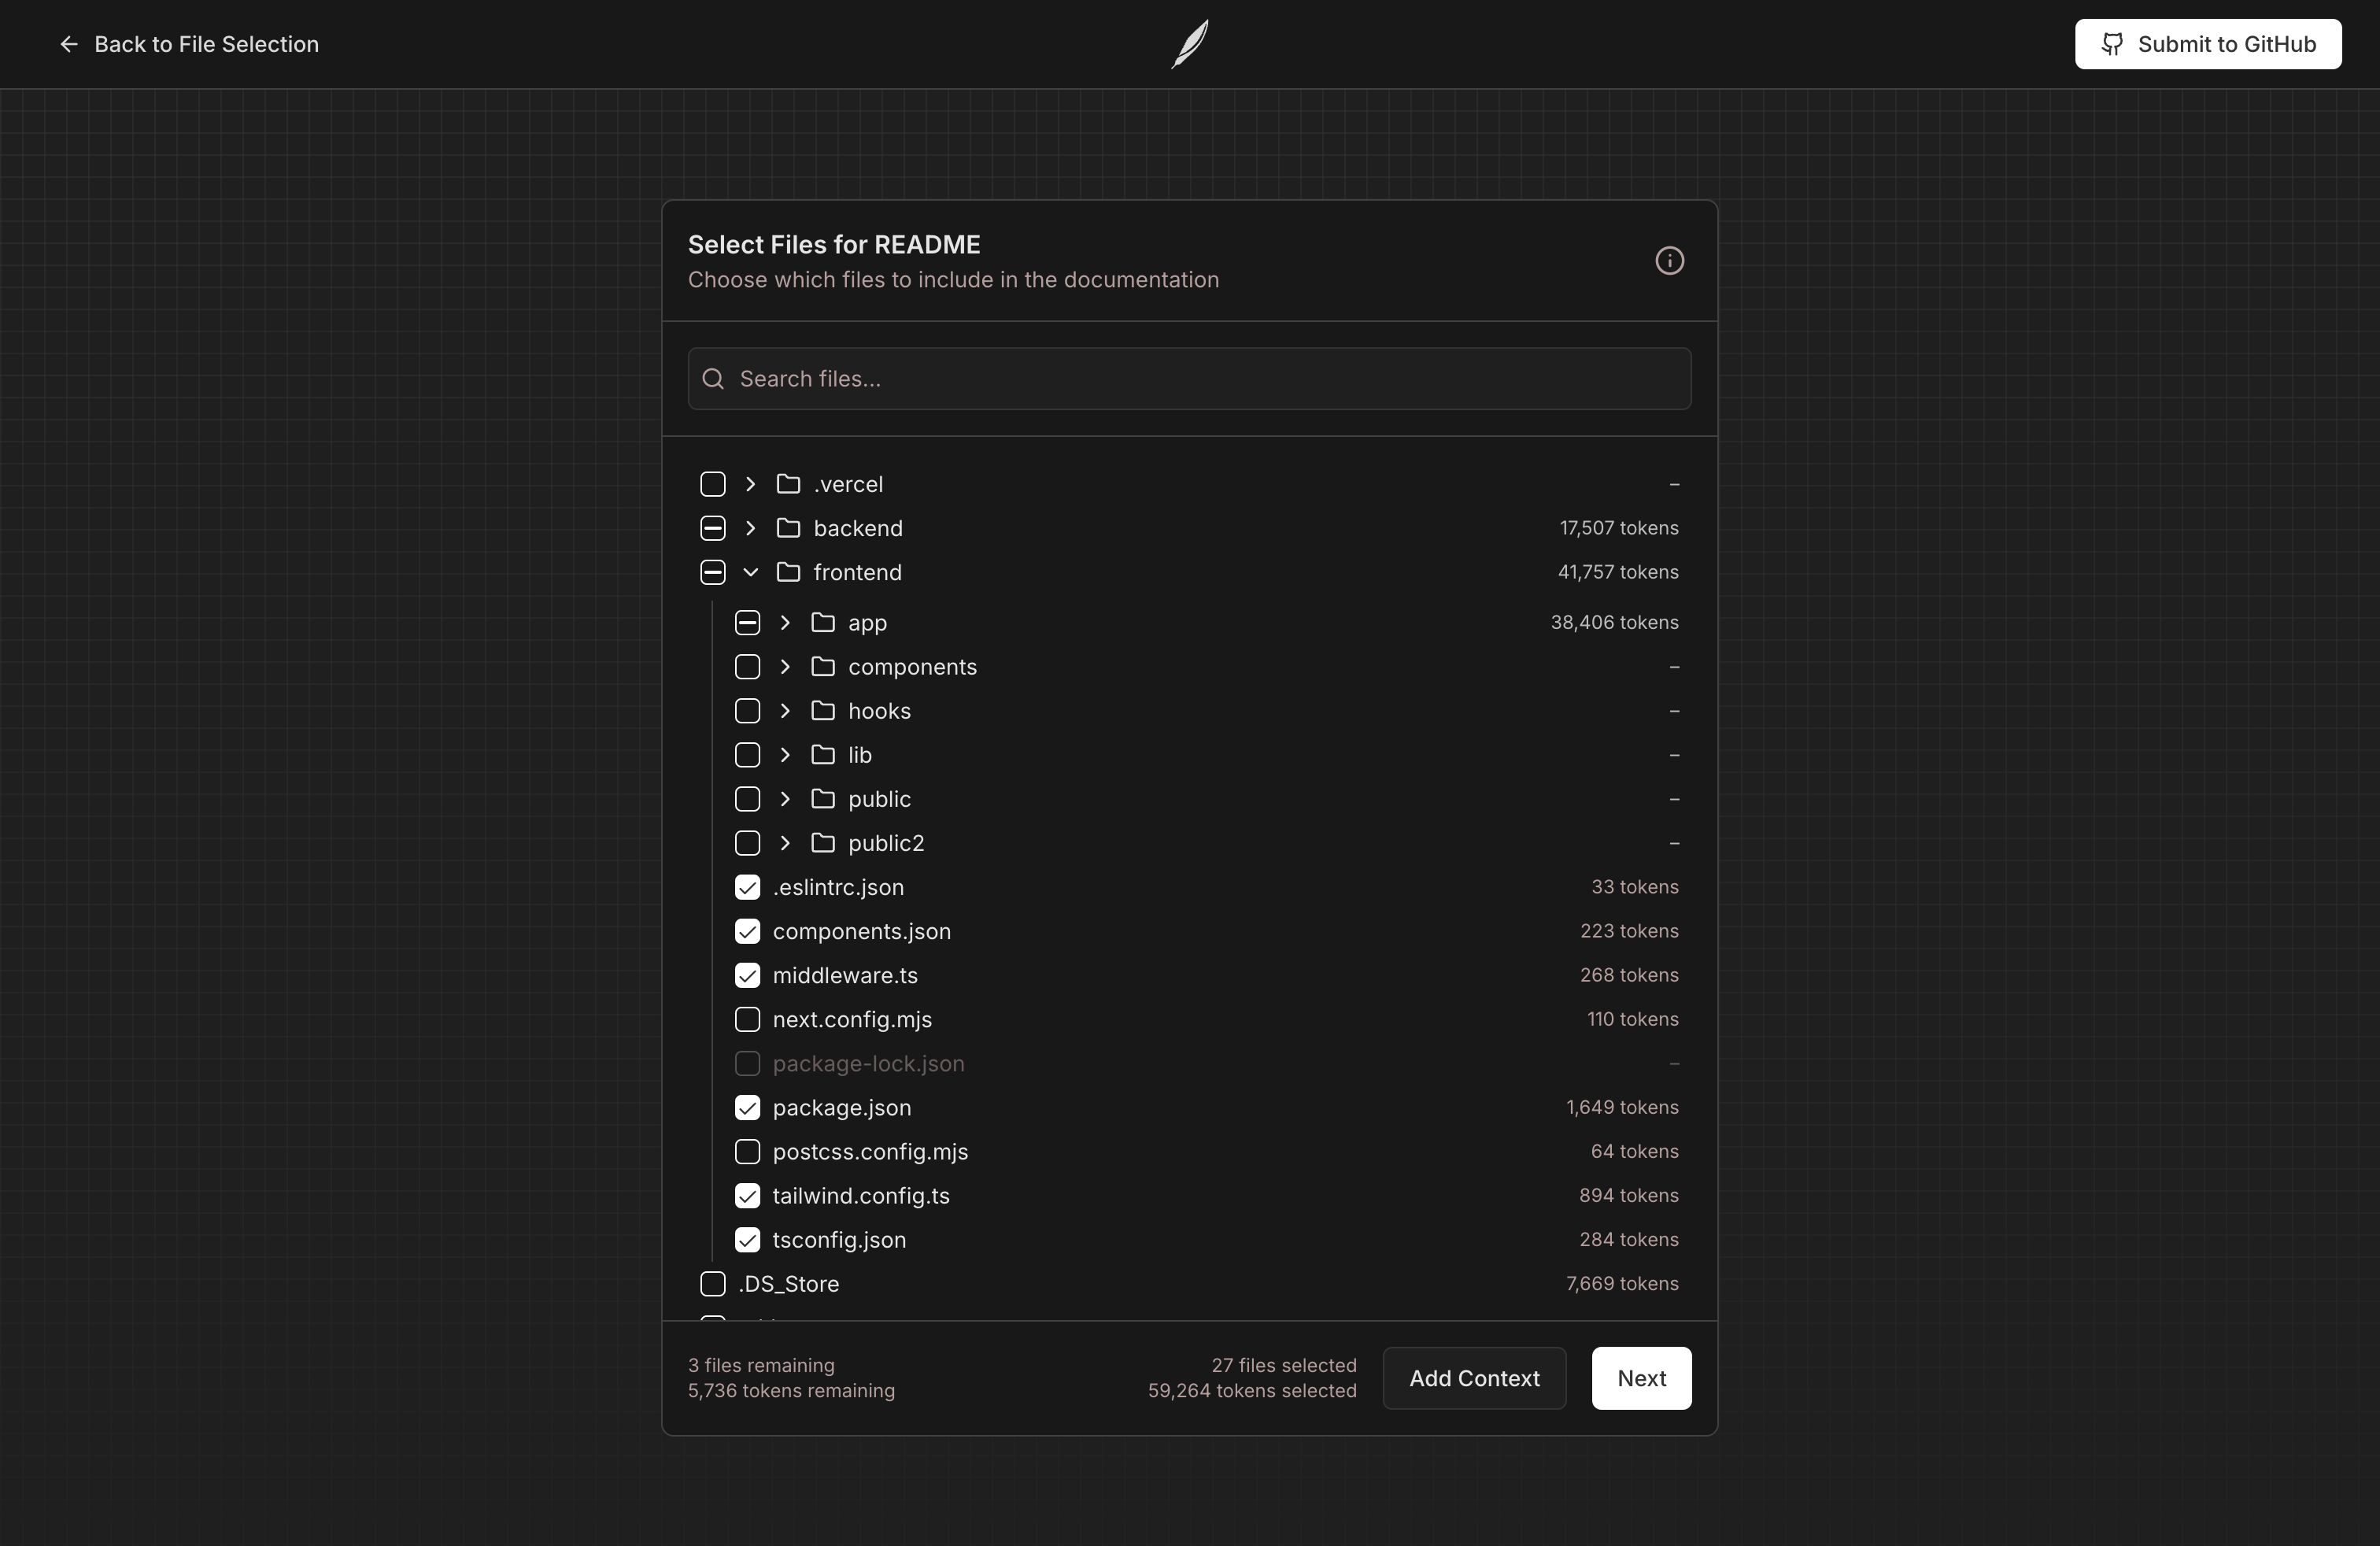The image size is (2380, 1546).
Task: Expand the public2 folder chevron
Action: tap(785, 843)
